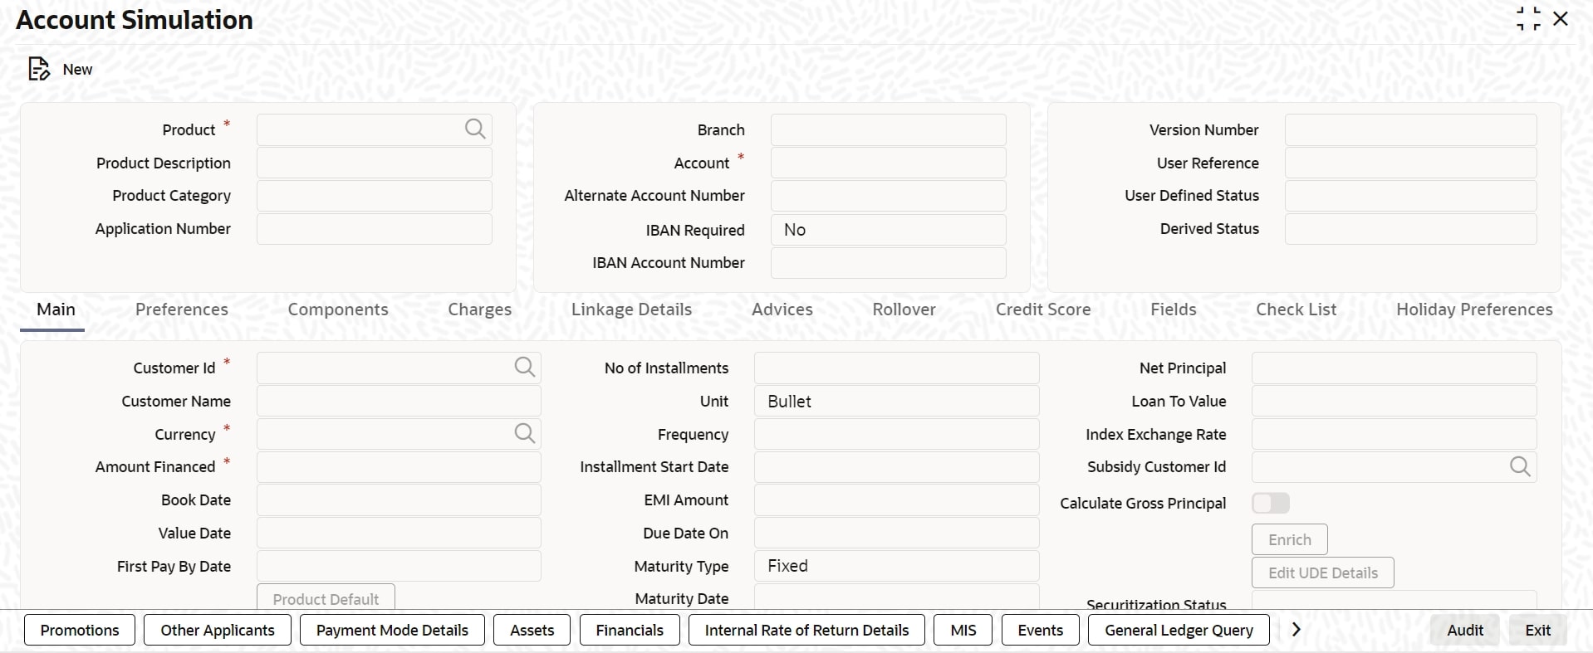Click the Index Exchange Rate field
This screenshot has width=1593, height=653.
(x=1394, y=434)
